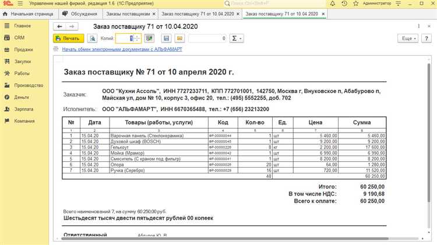The width and height of the screenshot is (437, 245).
Task: Open Работы section in sidebar
Action: tap(22, 73)
